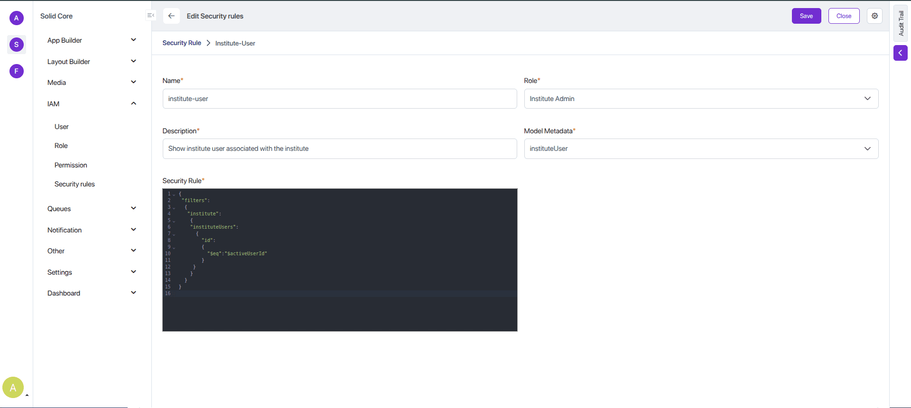Expand the Media menu
The height and width of the screenshot is (408, 911).
tap(92, 83)
